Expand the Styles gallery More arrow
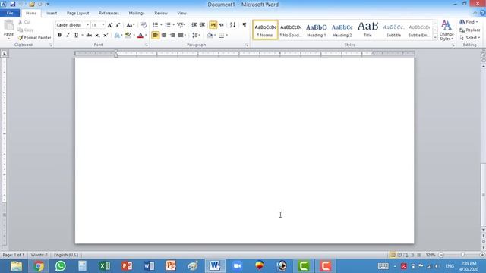Viewport: 486px width, 273px height. coord(435,38)
